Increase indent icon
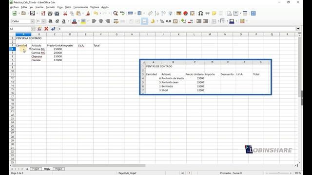Image resolution: width=312 pixels, height=175 pixels. 199,21
